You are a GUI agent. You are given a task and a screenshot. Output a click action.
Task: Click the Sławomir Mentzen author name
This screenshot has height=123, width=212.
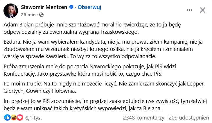pyautogui.click(x=44, y=7)
